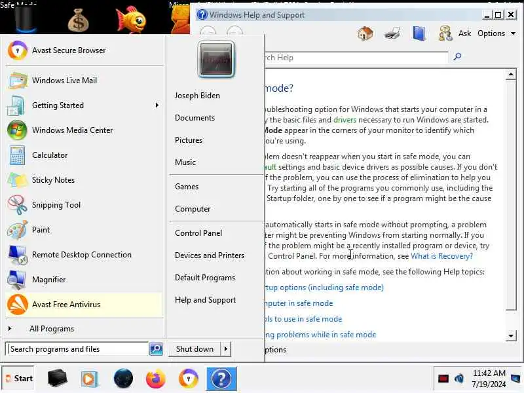524x393 pixels.
Task: Open Magnifier icon
Action: [17, 280]
